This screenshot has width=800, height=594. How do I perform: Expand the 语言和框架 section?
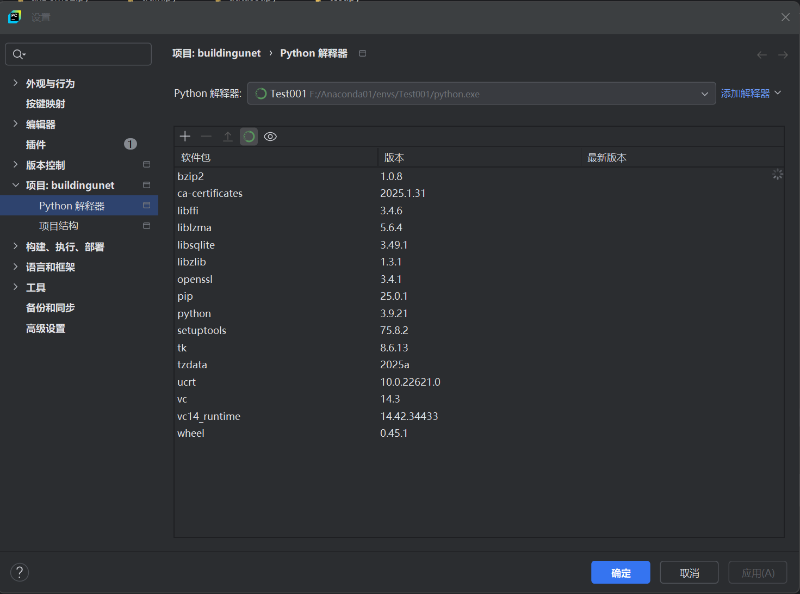pos(15,267)
